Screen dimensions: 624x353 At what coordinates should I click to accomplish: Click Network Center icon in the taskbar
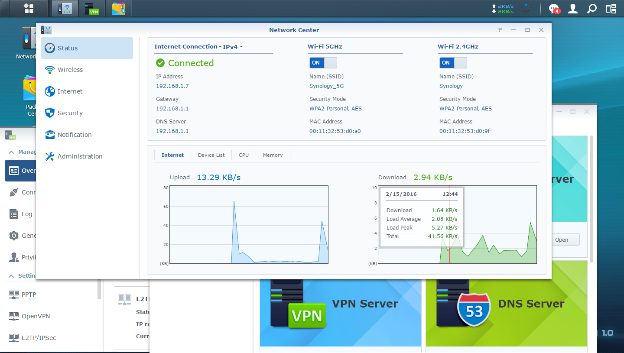[65, 8]
